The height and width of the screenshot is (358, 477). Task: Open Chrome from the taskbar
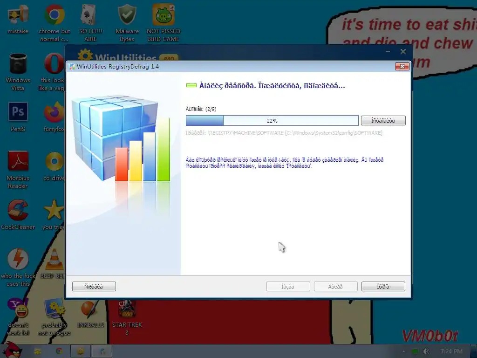59,351
